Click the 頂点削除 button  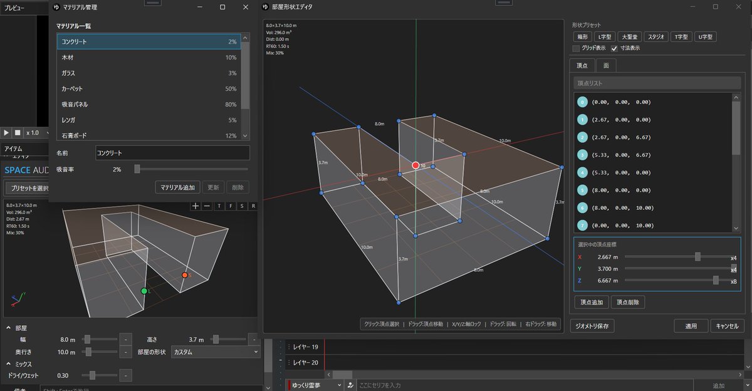tap(628, 303)
